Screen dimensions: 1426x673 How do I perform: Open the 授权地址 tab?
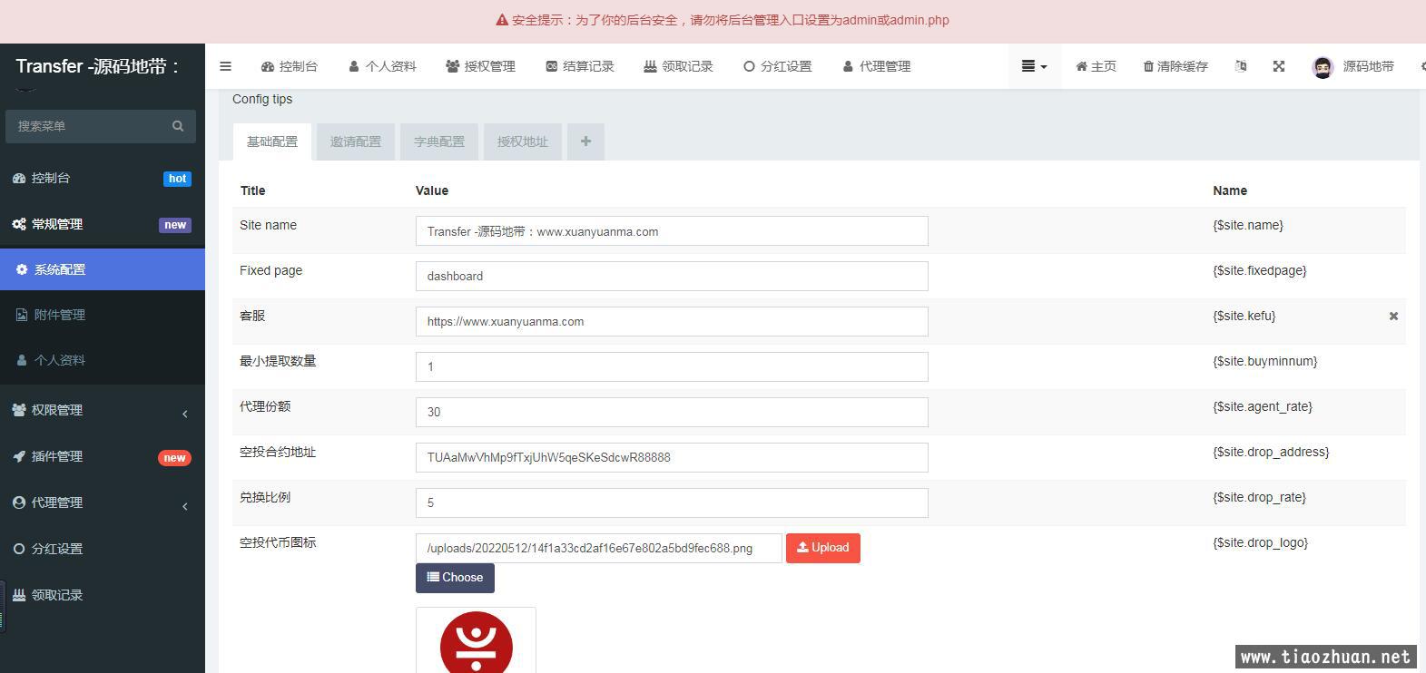(x=522, y=141)
